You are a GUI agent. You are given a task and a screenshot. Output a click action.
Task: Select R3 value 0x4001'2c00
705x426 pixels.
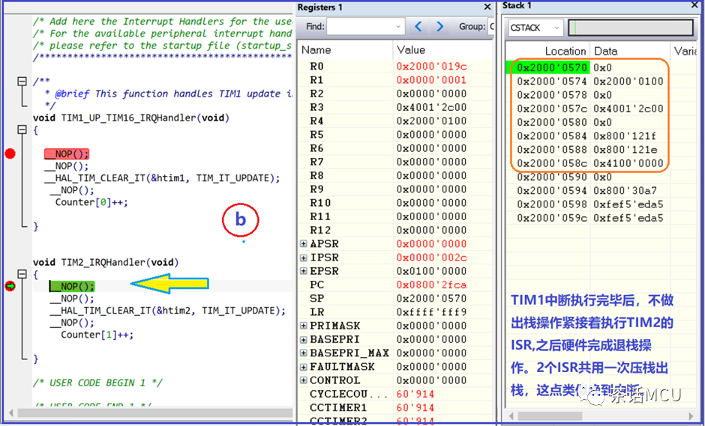(432, 107)
